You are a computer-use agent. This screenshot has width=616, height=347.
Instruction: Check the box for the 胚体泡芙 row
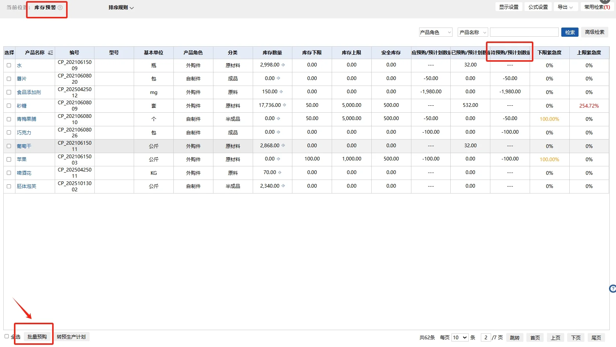pos(9,187)
